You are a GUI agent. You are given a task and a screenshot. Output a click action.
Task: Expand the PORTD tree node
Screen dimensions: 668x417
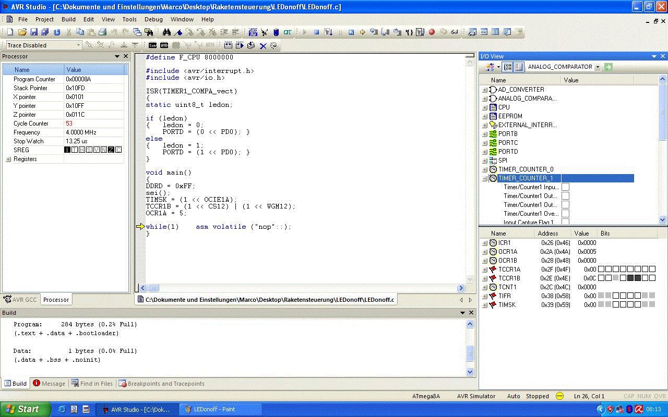point(485,152)
